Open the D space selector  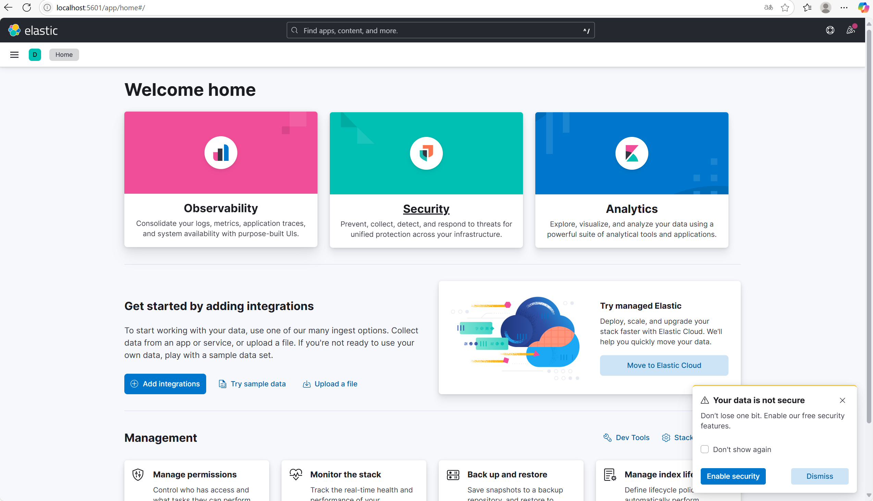click(x=35, y=55)
